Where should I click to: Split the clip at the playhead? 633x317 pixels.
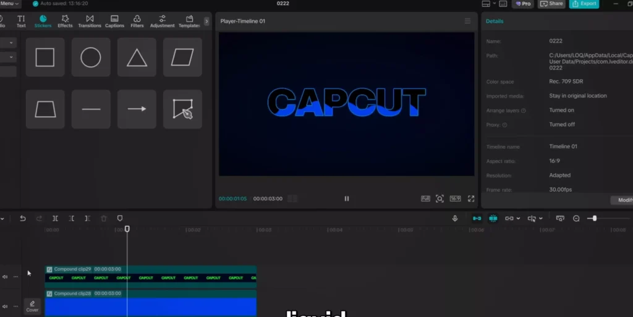tap(55, 218)
